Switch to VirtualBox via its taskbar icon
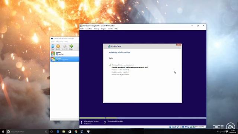Image resolution: width=238 pixels, height=134 pixels. coord(82,131)
